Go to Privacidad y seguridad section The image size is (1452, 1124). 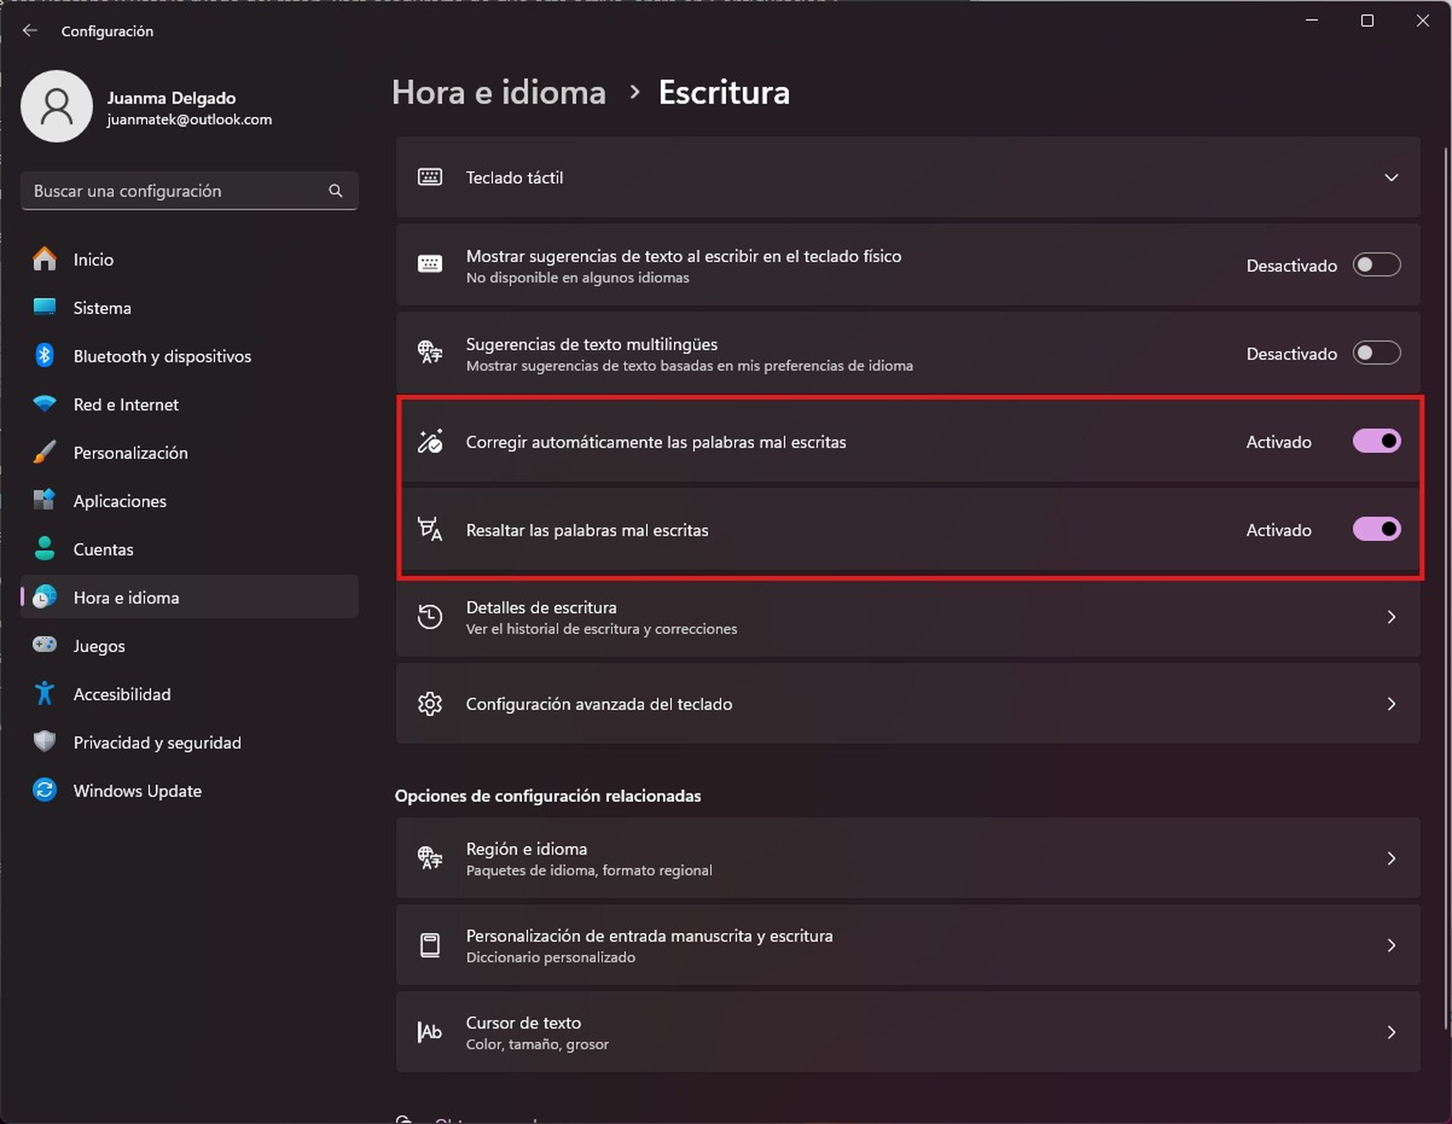157,742
